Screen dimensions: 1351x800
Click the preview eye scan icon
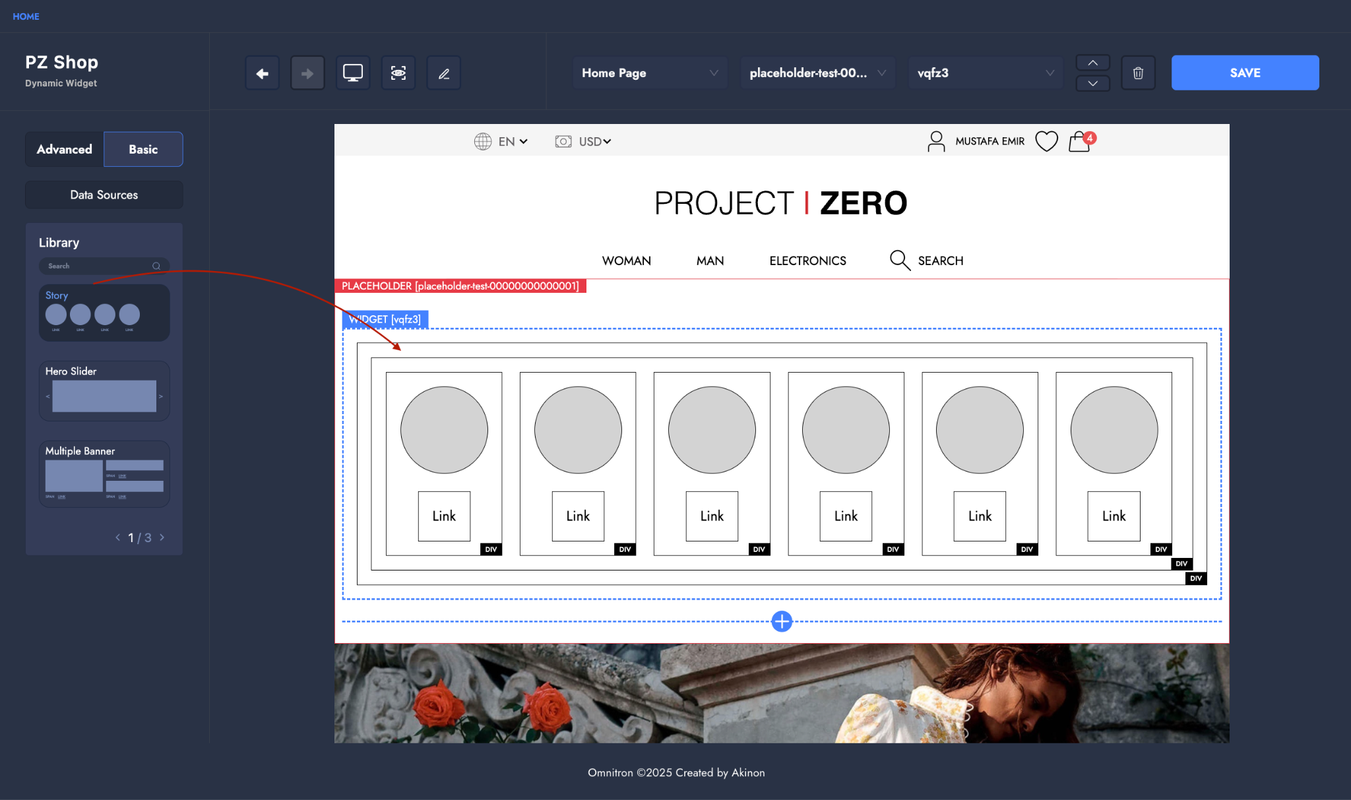pos(398,73)
